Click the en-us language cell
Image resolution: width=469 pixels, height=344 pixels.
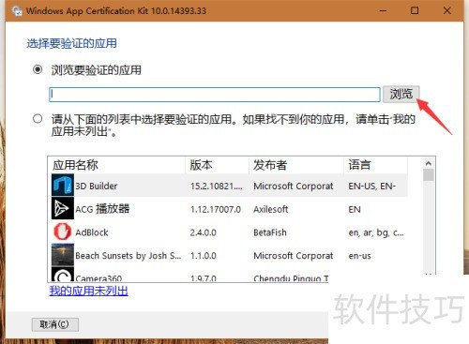click(359, 256)
